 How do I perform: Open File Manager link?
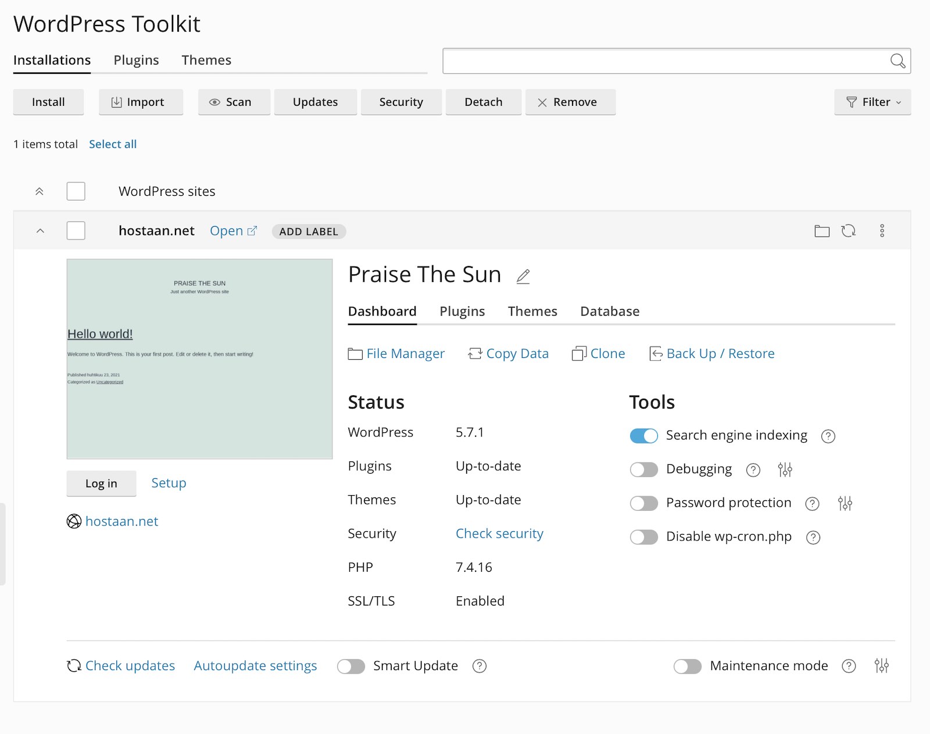point(406,353)
